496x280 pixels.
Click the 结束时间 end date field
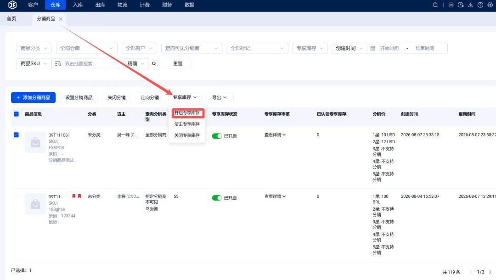[x=425, y=48]
